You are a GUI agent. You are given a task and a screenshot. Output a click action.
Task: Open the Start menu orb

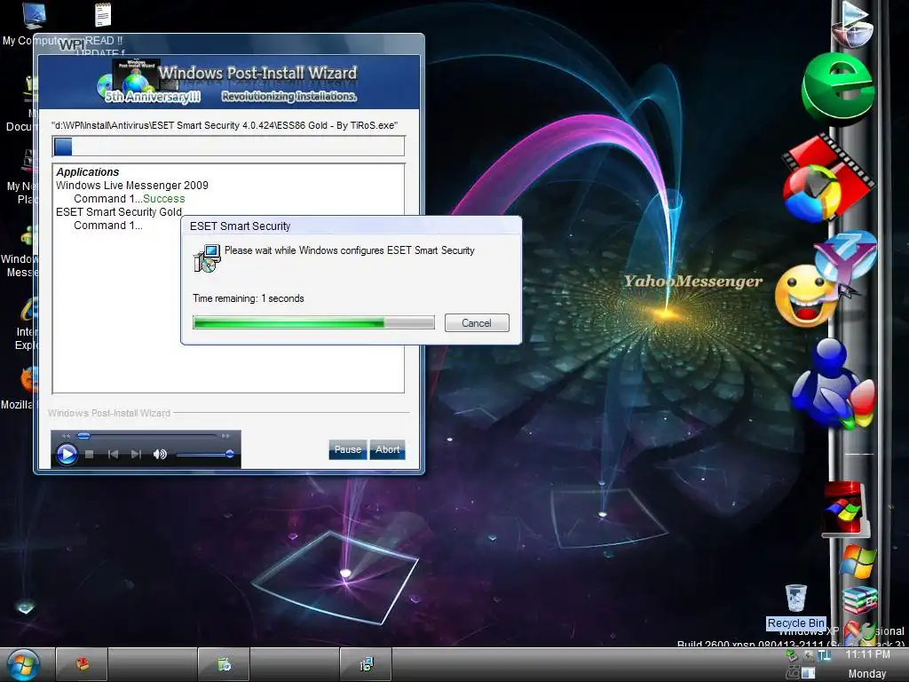coord(22,664)
